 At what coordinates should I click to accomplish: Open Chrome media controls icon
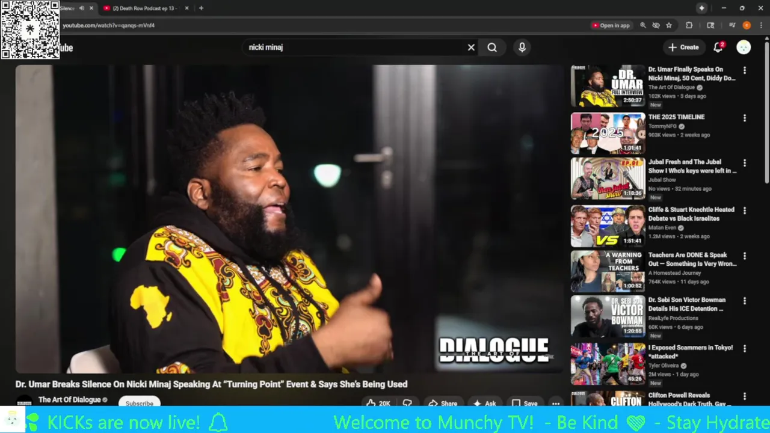[732, 25]
